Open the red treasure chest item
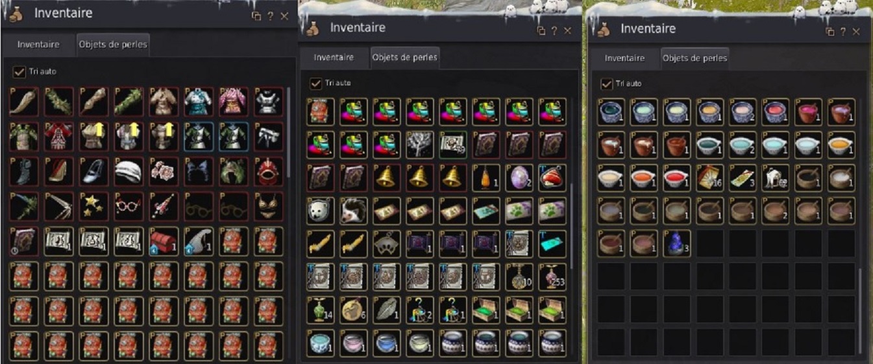Screen dimensions: 873x364 coord(163,242)
